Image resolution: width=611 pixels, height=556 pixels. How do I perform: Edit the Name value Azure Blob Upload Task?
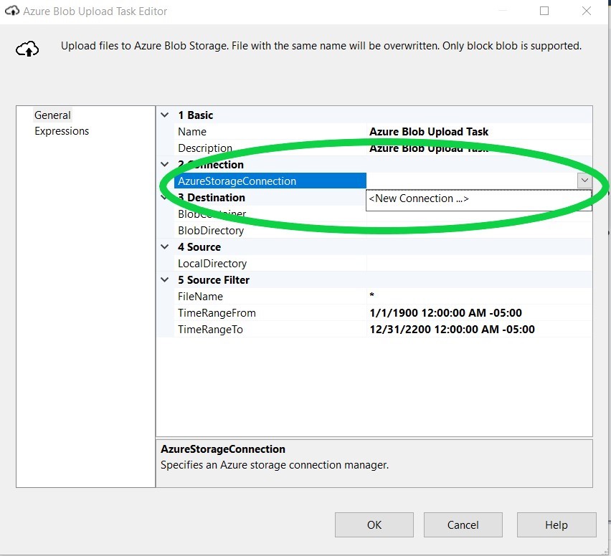479,132
